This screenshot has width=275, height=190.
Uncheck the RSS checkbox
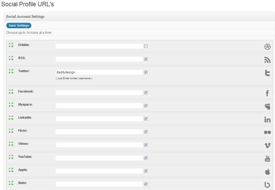(146, 59)
